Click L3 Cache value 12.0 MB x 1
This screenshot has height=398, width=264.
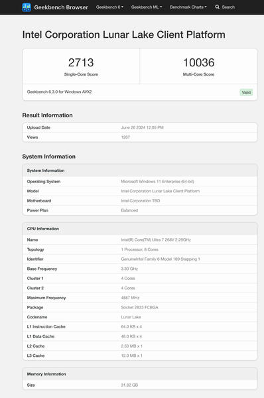tap(131, 356)
